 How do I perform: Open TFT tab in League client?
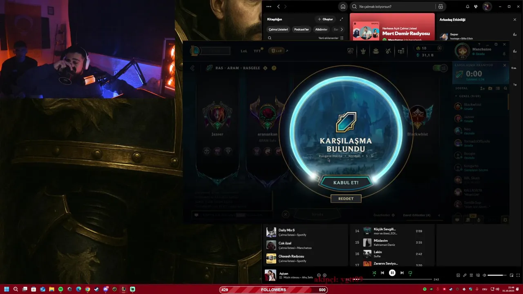257,51
